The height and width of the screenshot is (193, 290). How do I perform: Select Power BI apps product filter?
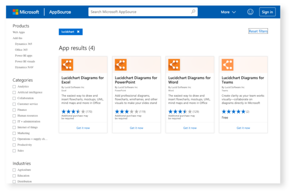[x=24, y=56]
